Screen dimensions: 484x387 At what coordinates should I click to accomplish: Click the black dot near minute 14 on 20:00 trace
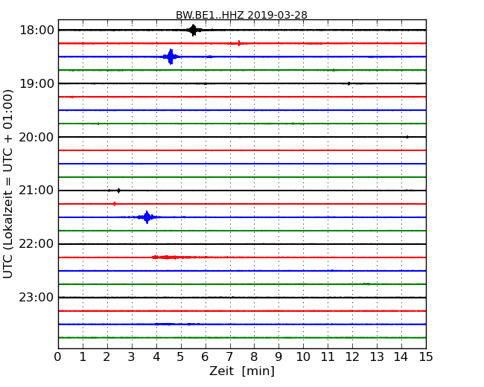[x=407, y=137]
